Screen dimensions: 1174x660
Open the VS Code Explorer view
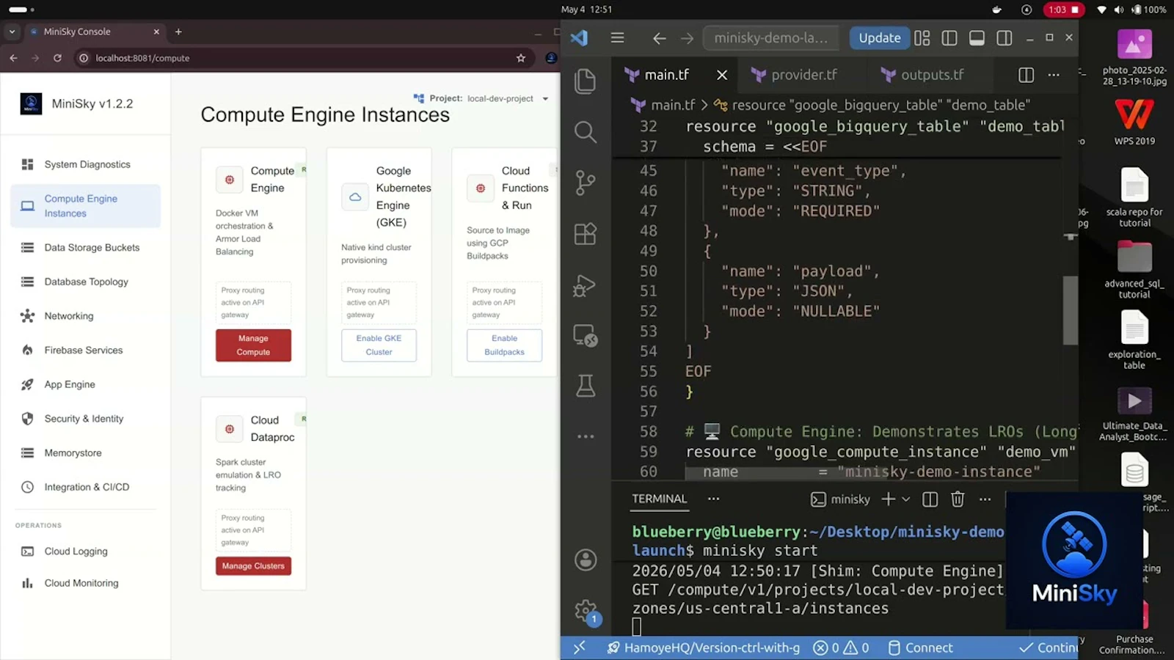coord(586,81)
